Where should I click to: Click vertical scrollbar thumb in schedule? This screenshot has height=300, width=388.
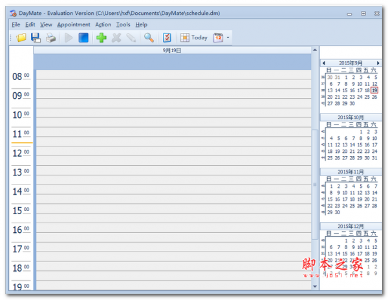coord(315,185)
